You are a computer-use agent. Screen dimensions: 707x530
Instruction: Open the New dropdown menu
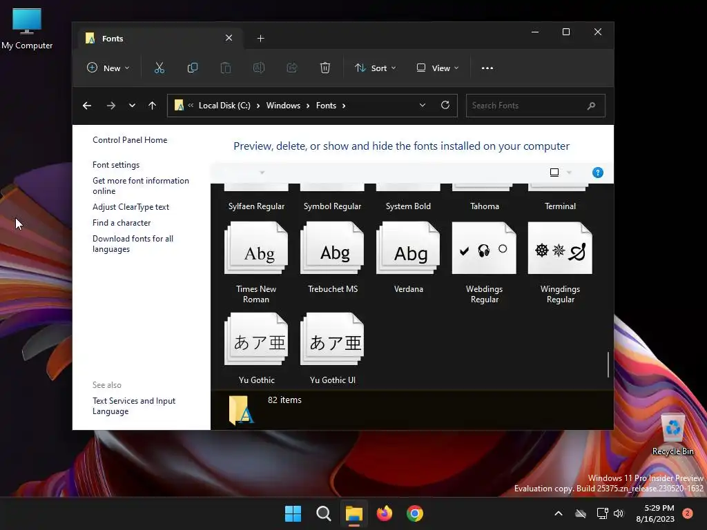click(x=108, y=68)
